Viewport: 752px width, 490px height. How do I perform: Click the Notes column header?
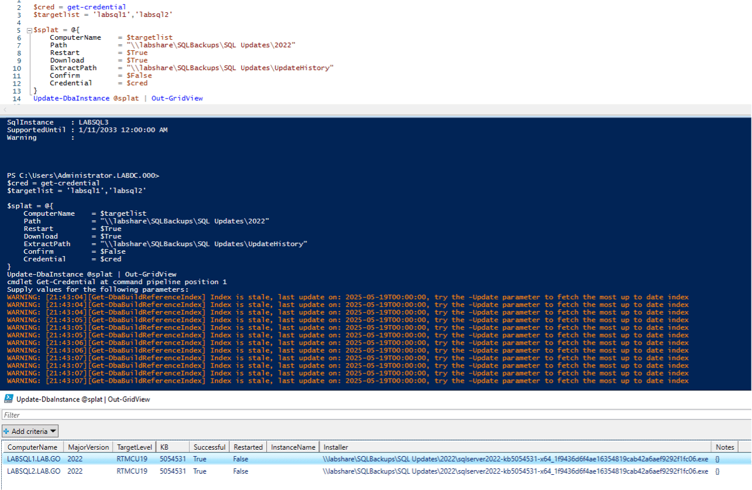tap(725, 447)
